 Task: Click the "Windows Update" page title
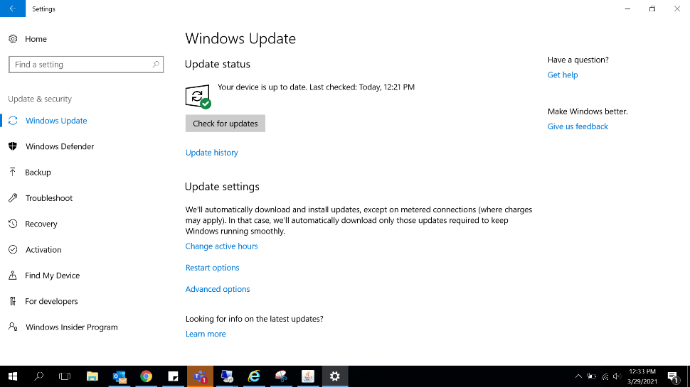click(x=240, y=38)
